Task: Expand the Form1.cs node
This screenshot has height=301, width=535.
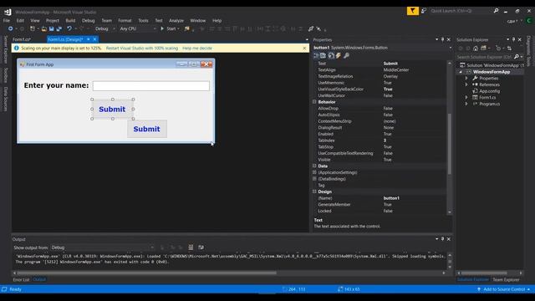Action: coord(466,98)
